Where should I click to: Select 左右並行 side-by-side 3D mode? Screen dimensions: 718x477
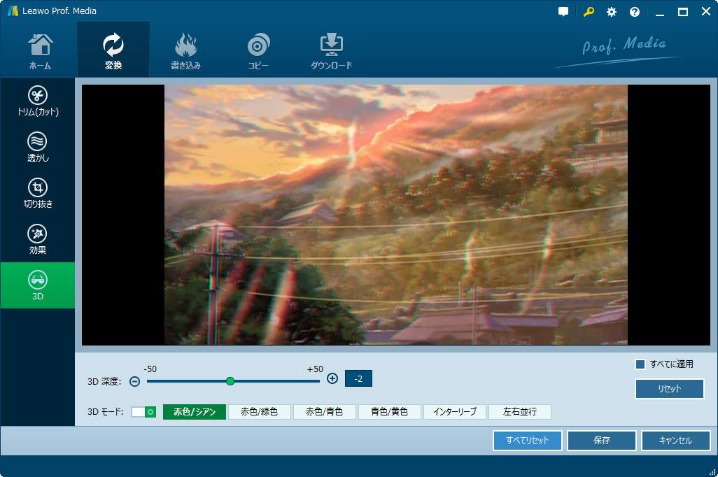click(520, 412)
